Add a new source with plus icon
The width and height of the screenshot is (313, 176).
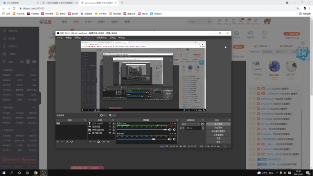90,142
